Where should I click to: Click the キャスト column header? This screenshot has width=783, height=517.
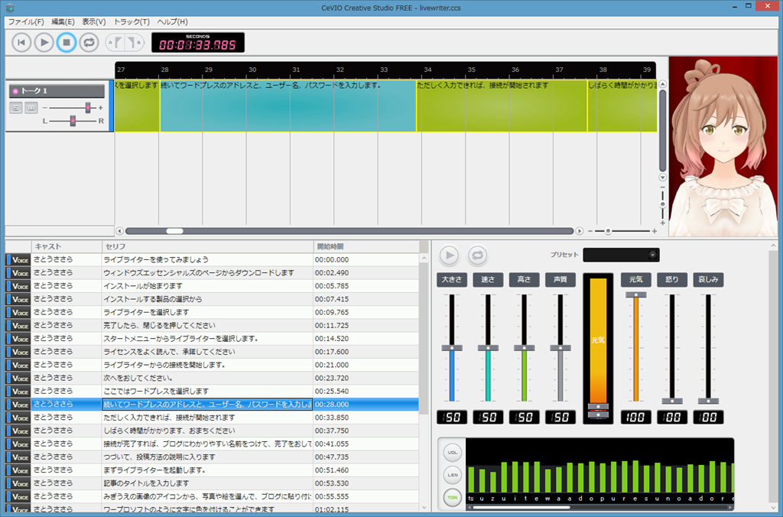[x=67, y=246]
